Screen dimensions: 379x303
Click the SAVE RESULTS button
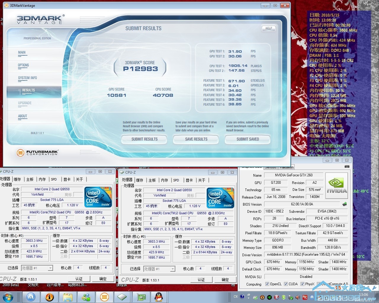(196, 139)
